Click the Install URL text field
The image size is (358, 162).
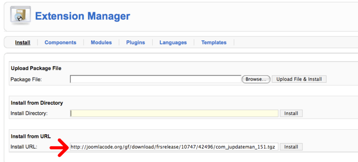point(174,147)
